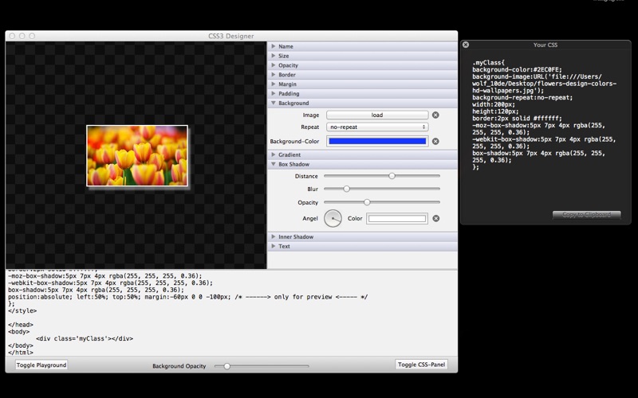Click the load image button
Image resolution: width=638 pixels, height=398 pixels.
[x=377, y=115]
